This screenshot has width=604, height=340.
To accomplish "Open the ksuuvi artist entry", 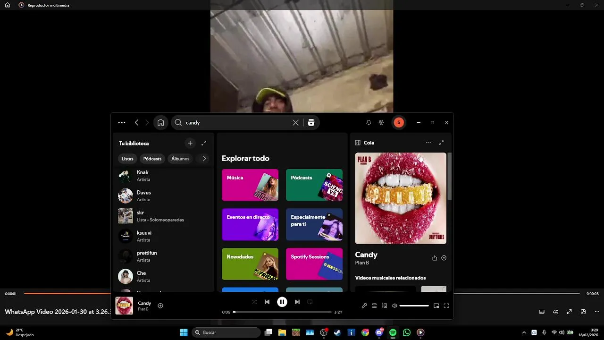I will coord(163,236).
